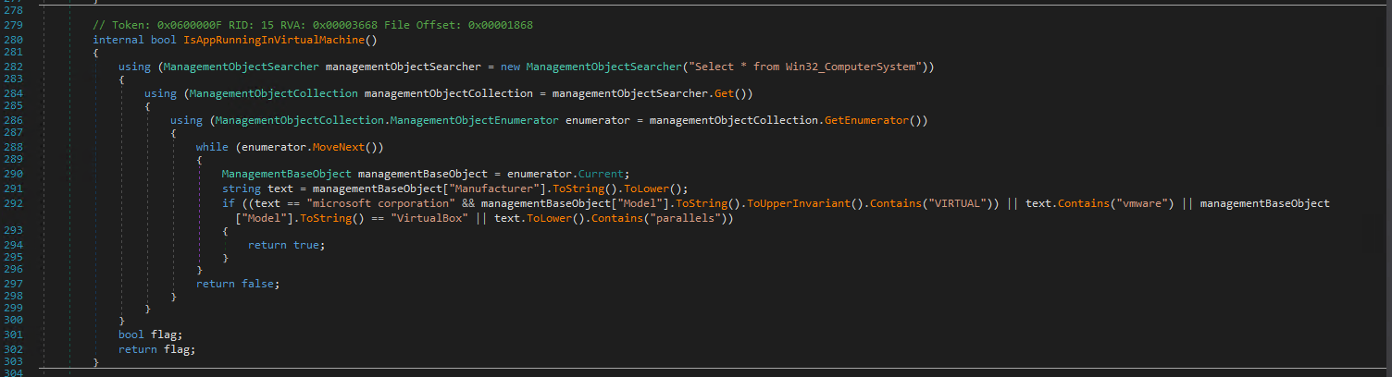Screen dimensions: 1392x377
Task: Click line number 303 in the margin
Action: tap(12, 363)
